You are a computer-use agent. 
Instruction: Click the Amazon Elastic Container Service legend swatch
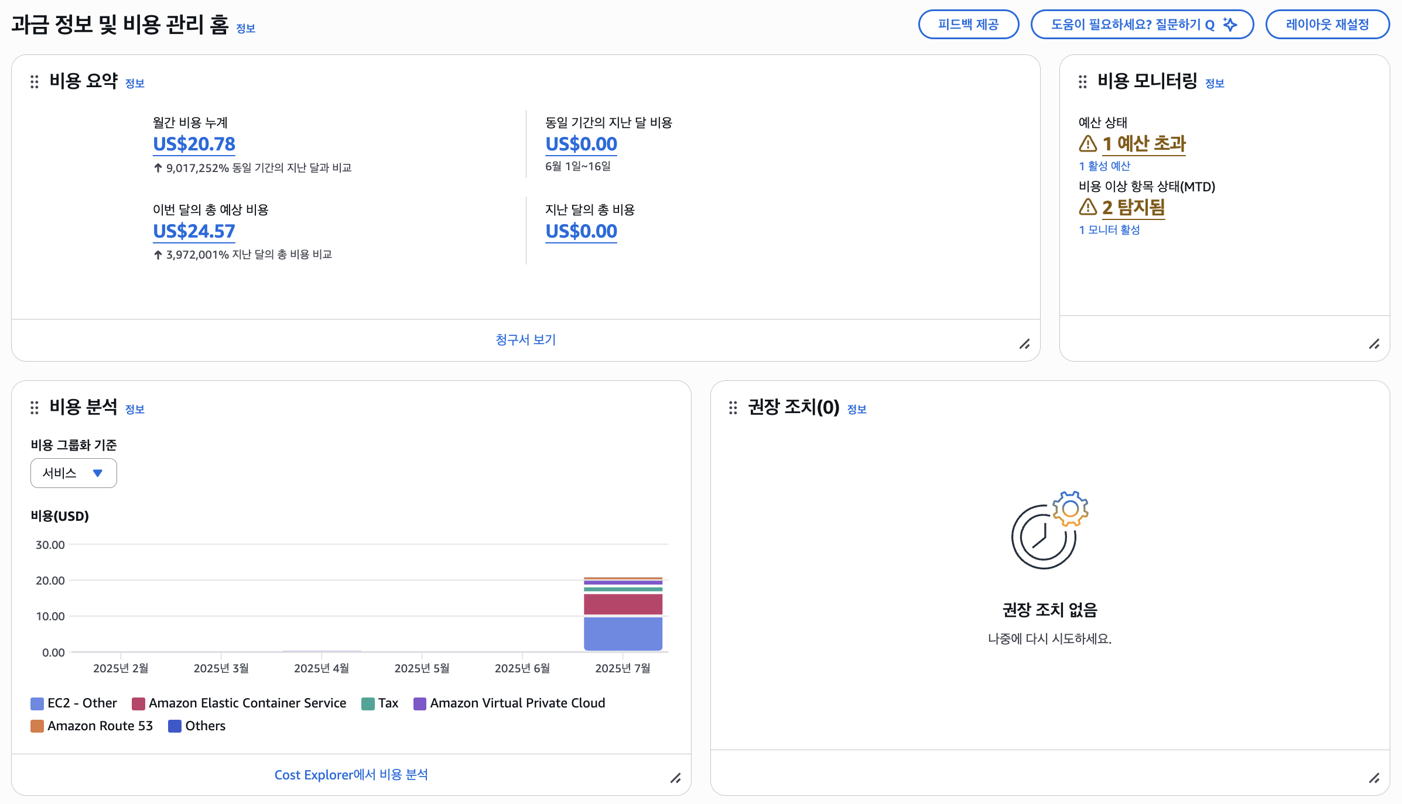(138, 703)
